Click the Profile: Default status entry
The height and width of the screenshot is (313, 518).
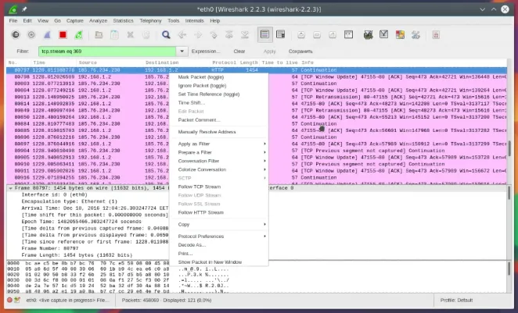click(x=456, y=301)
